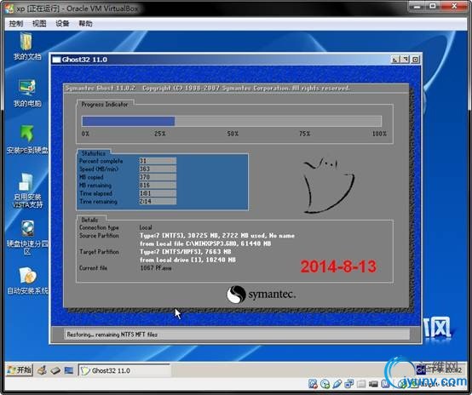Click the 开始 start button
The width and height of the screenshot is (472, 395).
tap(20, 369)
